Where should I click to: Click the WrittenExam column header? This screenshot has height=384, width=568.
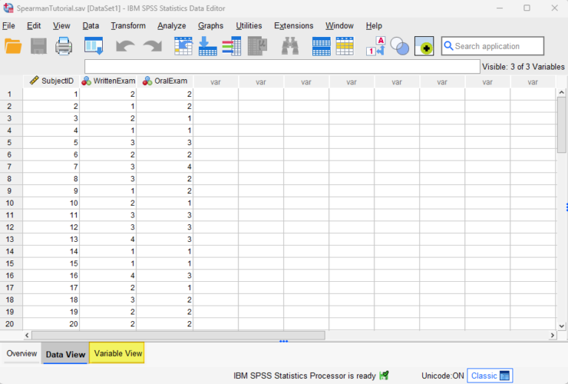[x=108, y=81]
